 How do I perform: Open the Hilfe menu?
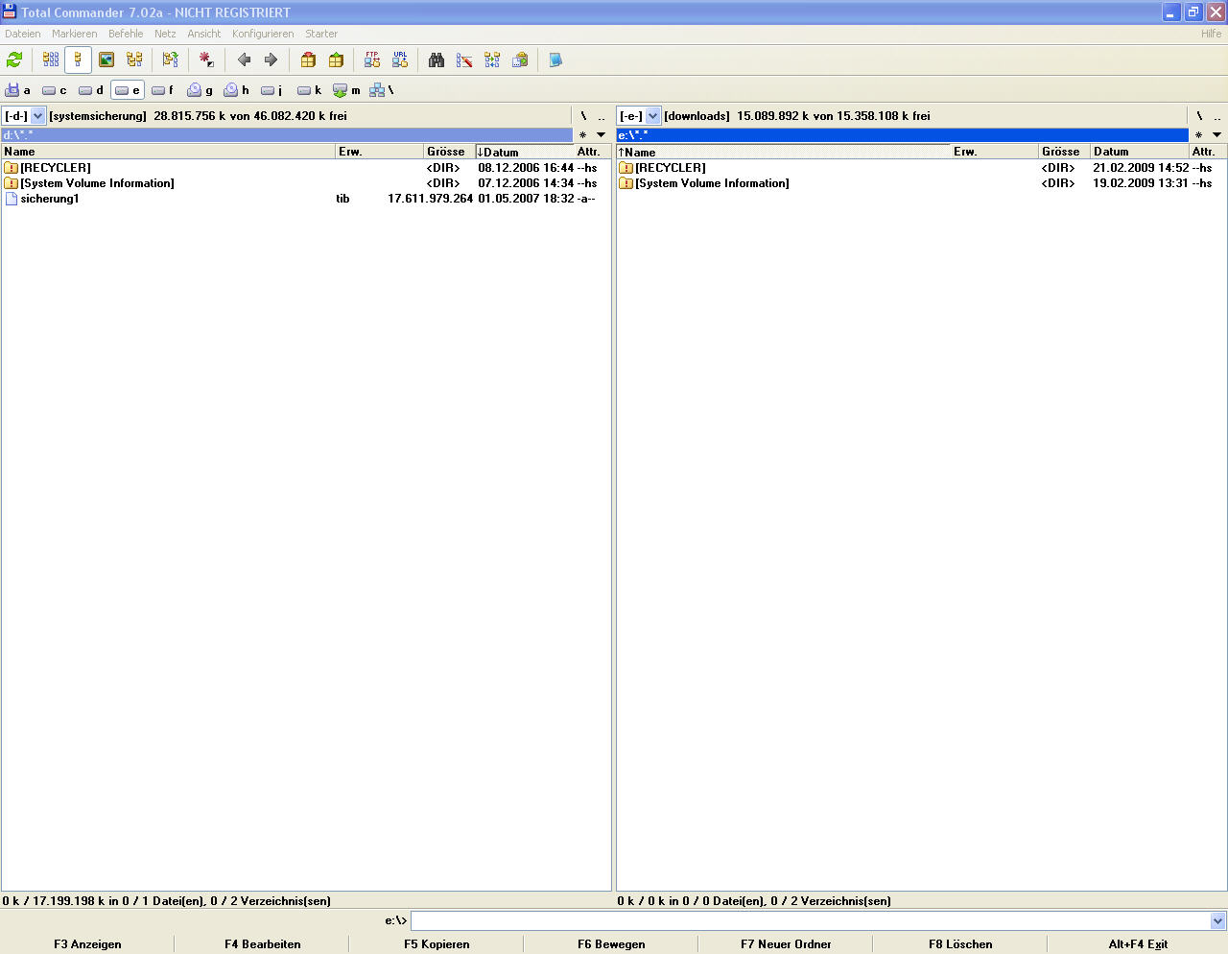[x=1211, y=34]
